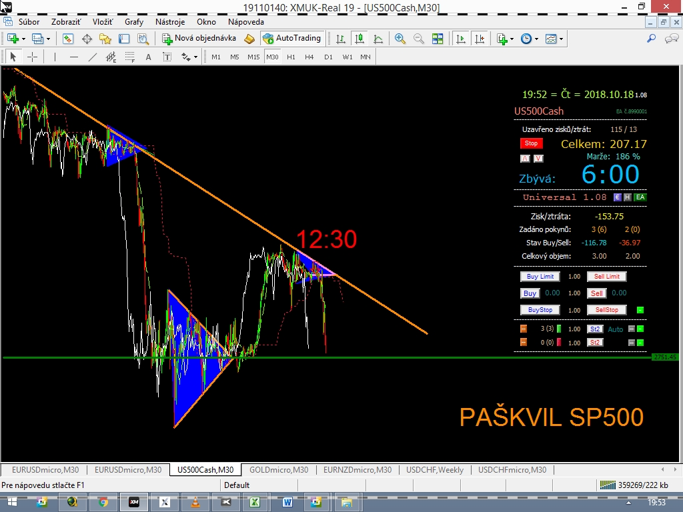Open the New Chart toolbar icon
The width and height of the screenshot is (683, 512).
(x=13, y=39)
